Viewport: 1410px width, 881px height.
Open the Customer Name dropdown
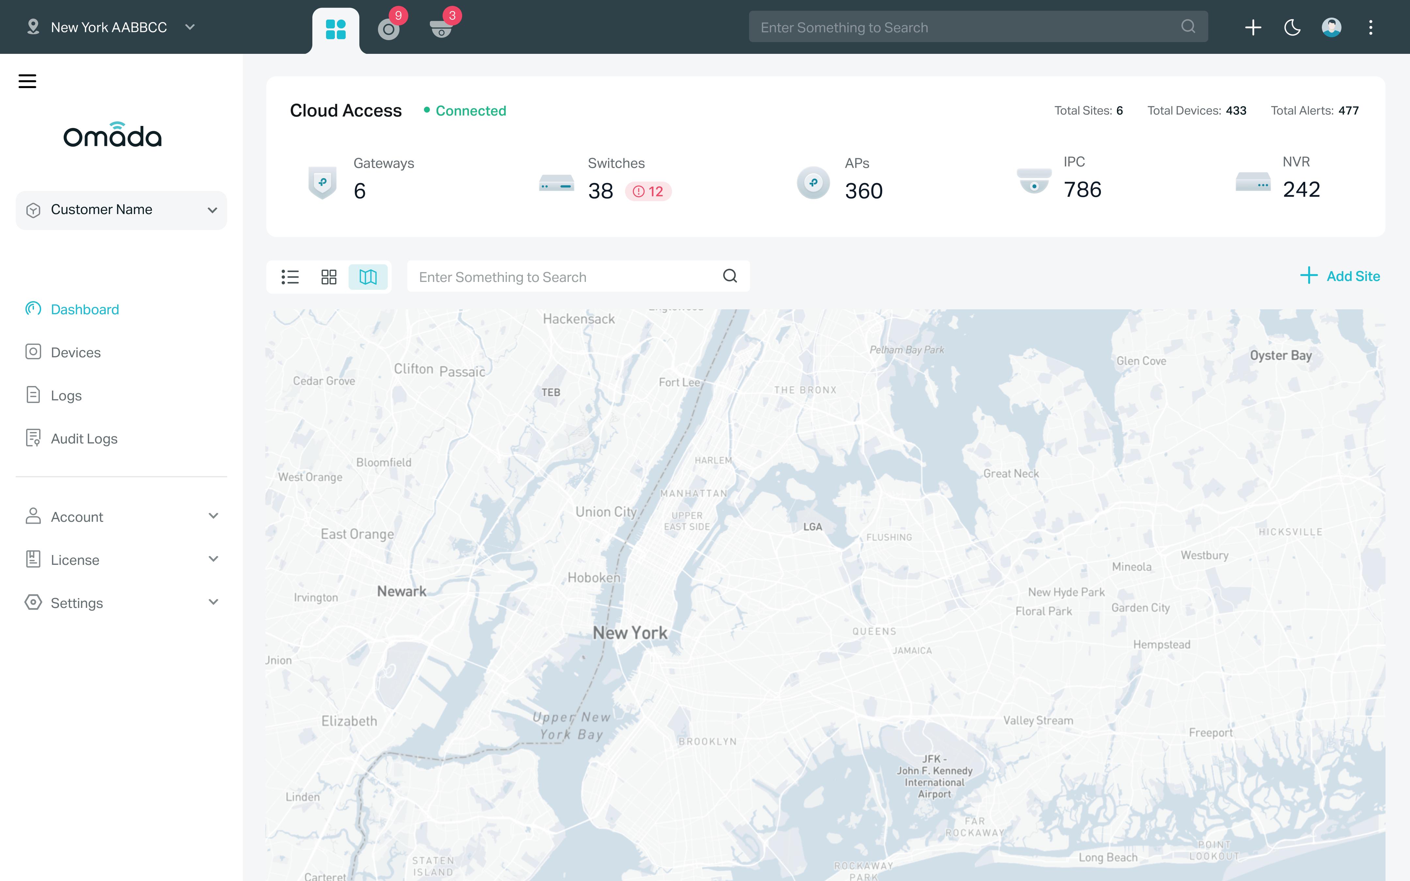(121, 210)
